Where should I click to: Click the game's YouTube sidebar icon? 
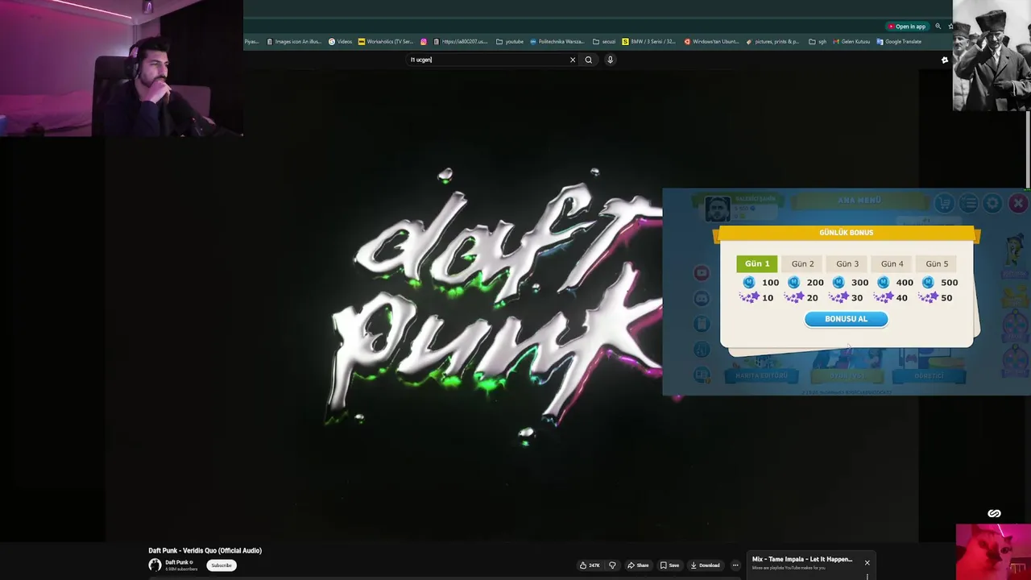pyautogui.click(x=702, y=273)
